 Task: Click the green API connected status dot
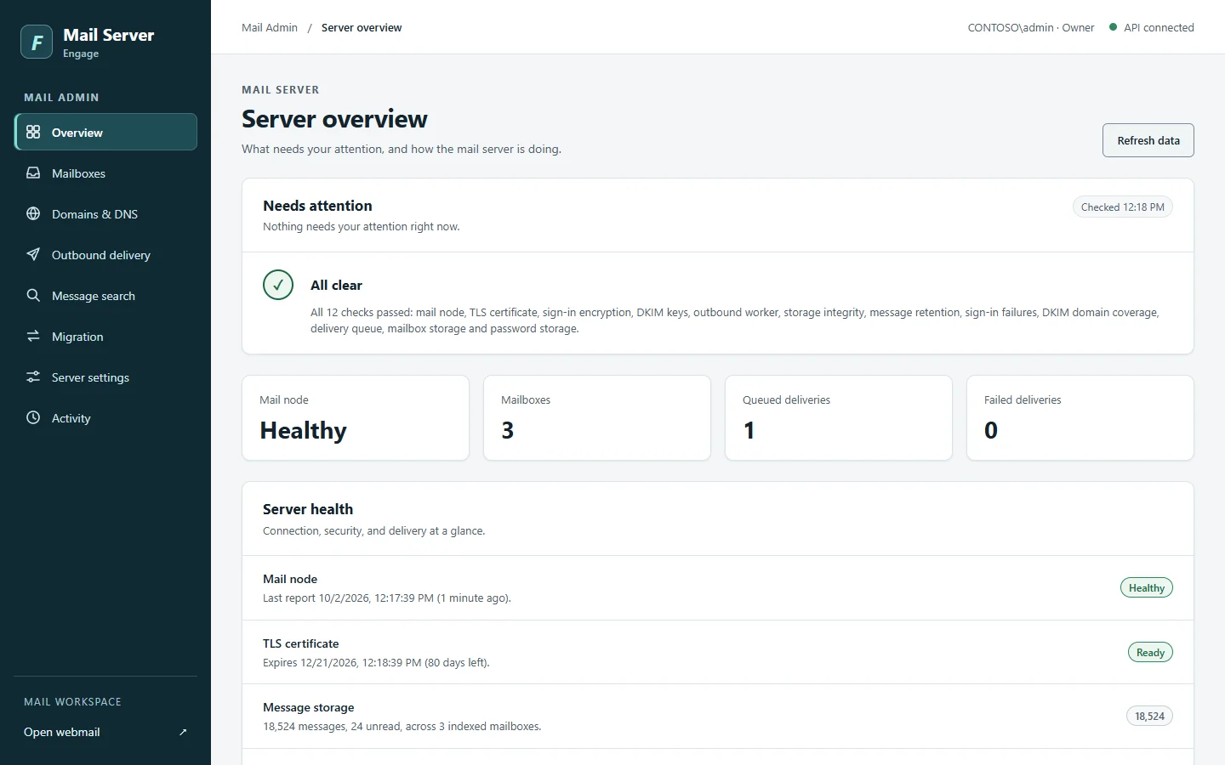(x=1113, y=27)
